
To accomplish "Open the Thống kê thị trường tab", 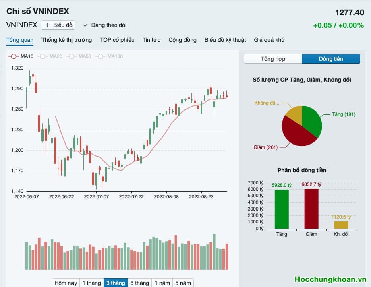I will click(66, 40).
